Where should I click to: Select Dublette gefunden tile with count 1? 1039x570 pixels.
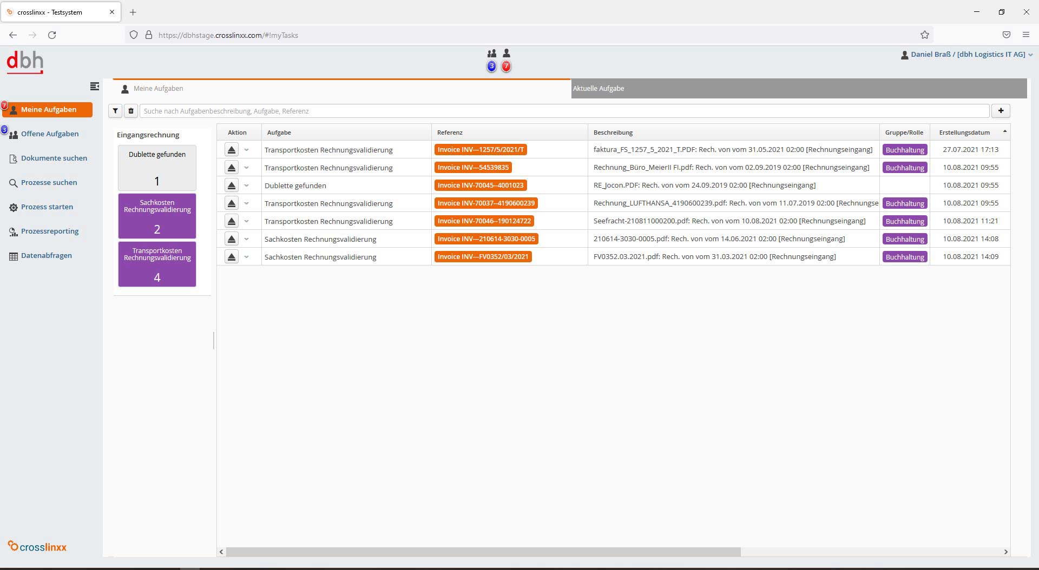click(157, 168)
